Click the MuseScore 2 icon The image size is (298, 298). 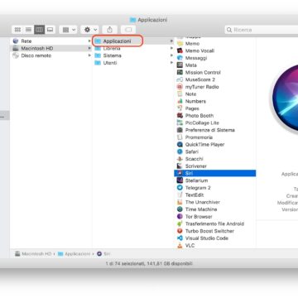pyautogui.click(x=180, y=79)
